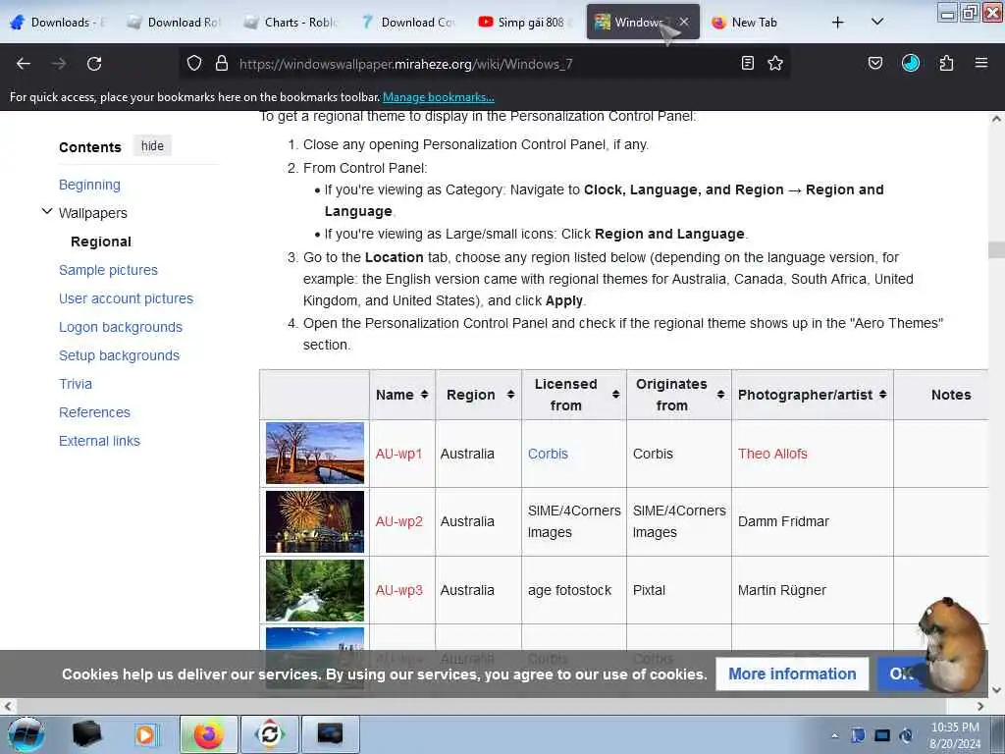The height and width of the screenshot is (754, 1005).
Task: Bookmark this page with the star icon
Action: click(x=775, y=64)
